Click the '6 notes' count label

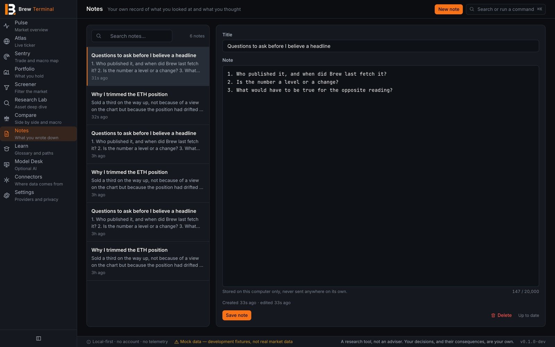point(197,36)
